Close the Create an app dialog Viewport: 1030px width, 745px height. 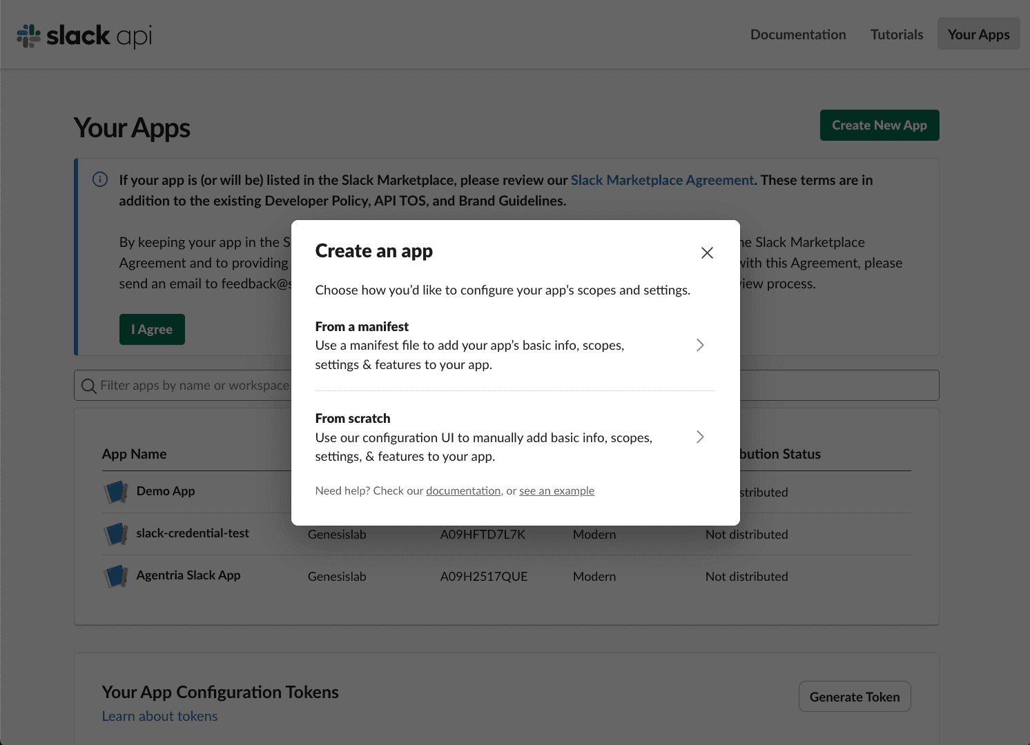tap(707, 253)
